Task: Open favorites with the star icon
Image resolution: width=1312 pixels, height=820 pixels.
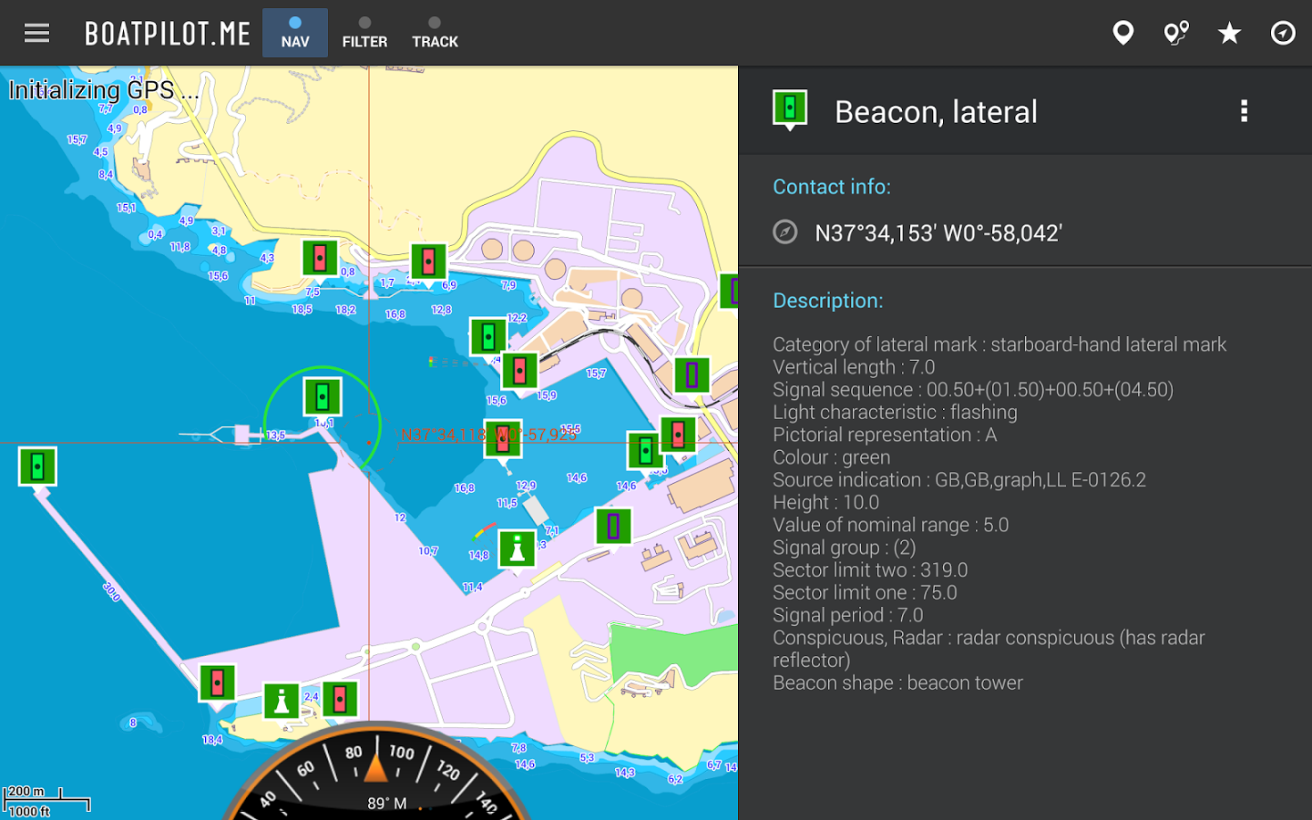Action: (x=1230, y=34)
